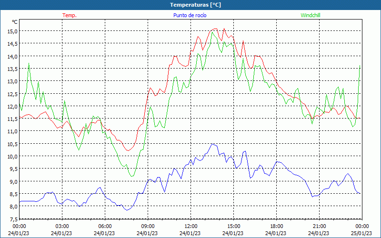Viewport: 381px width, 238px height.
Task: Select the green 'Windchill' legend label
Action: 311,15
